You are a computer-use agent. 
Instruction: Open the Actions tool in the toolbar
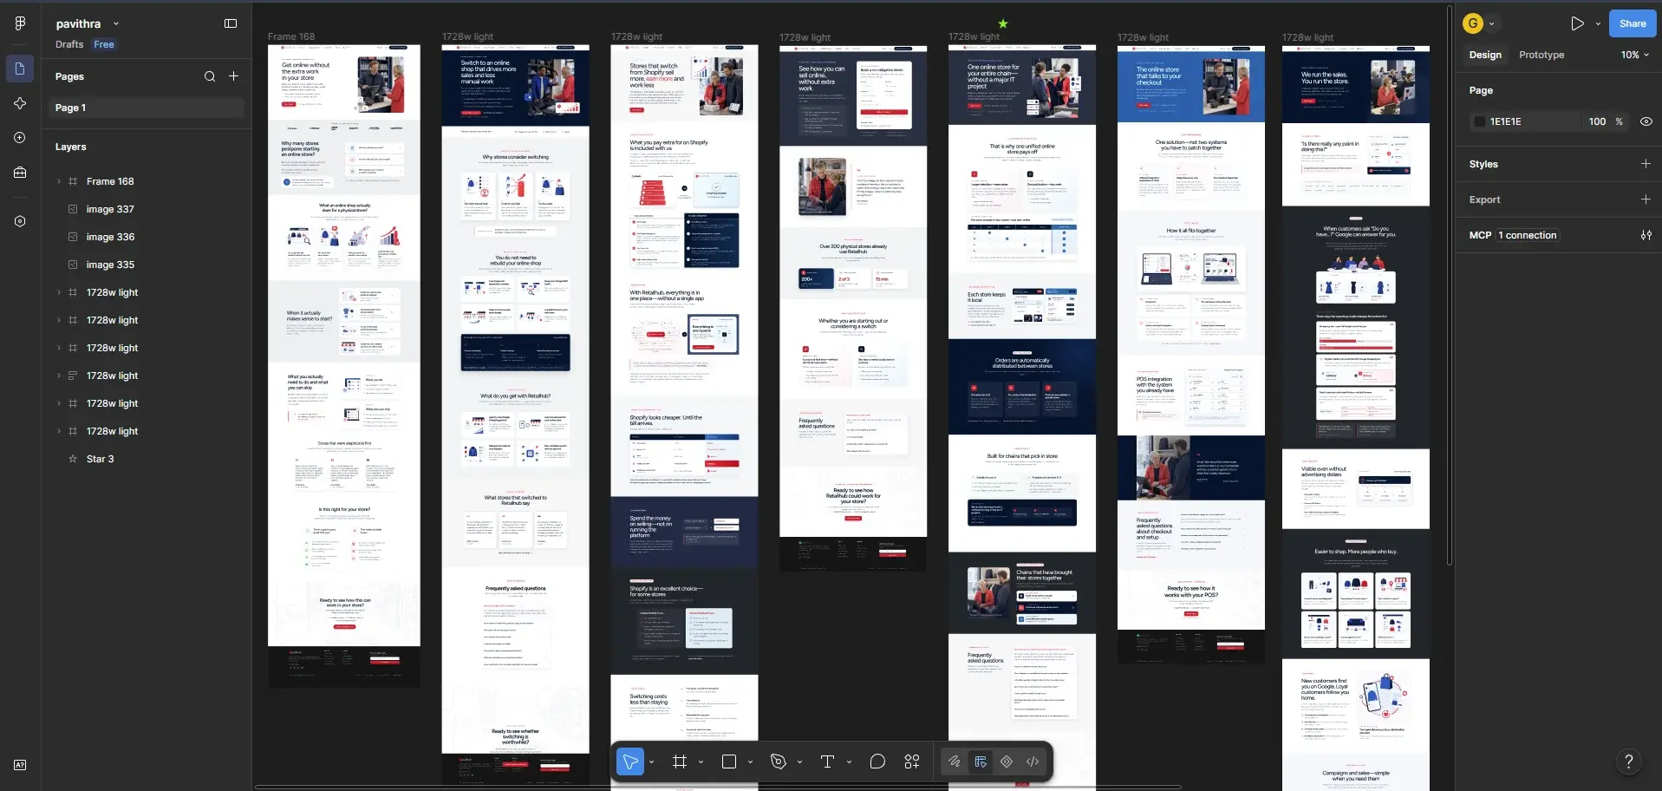tap(912, 762)
